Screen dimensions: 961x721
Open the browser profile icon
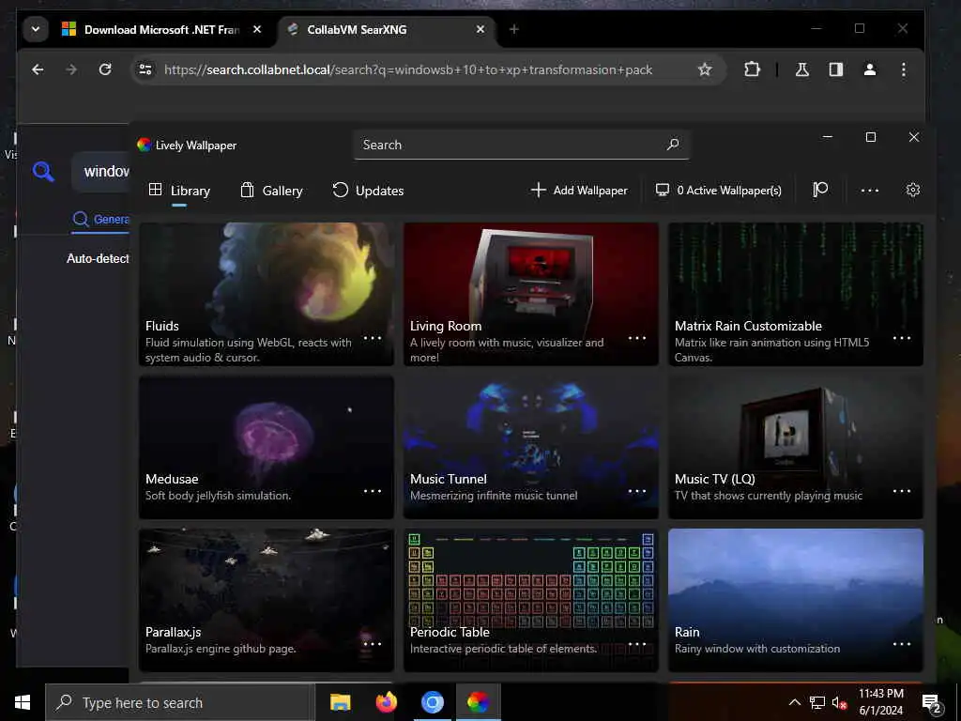pos(870,69)
